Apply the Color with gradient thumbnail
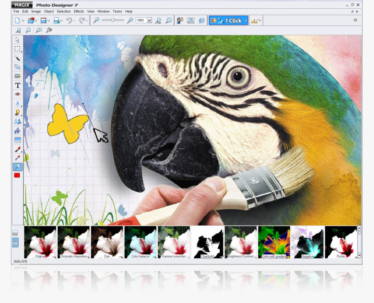 tap(274, 242)
